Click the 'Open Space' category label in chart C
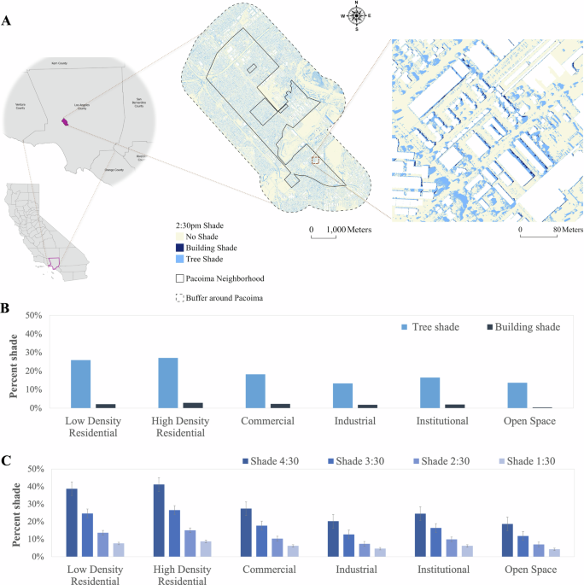This screenshot has width=584, height=585. 531,570
